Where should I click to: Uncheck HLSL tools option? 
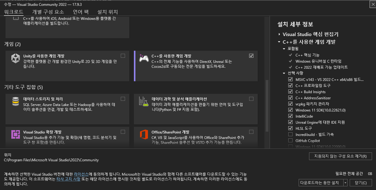[x=290, y=128]
